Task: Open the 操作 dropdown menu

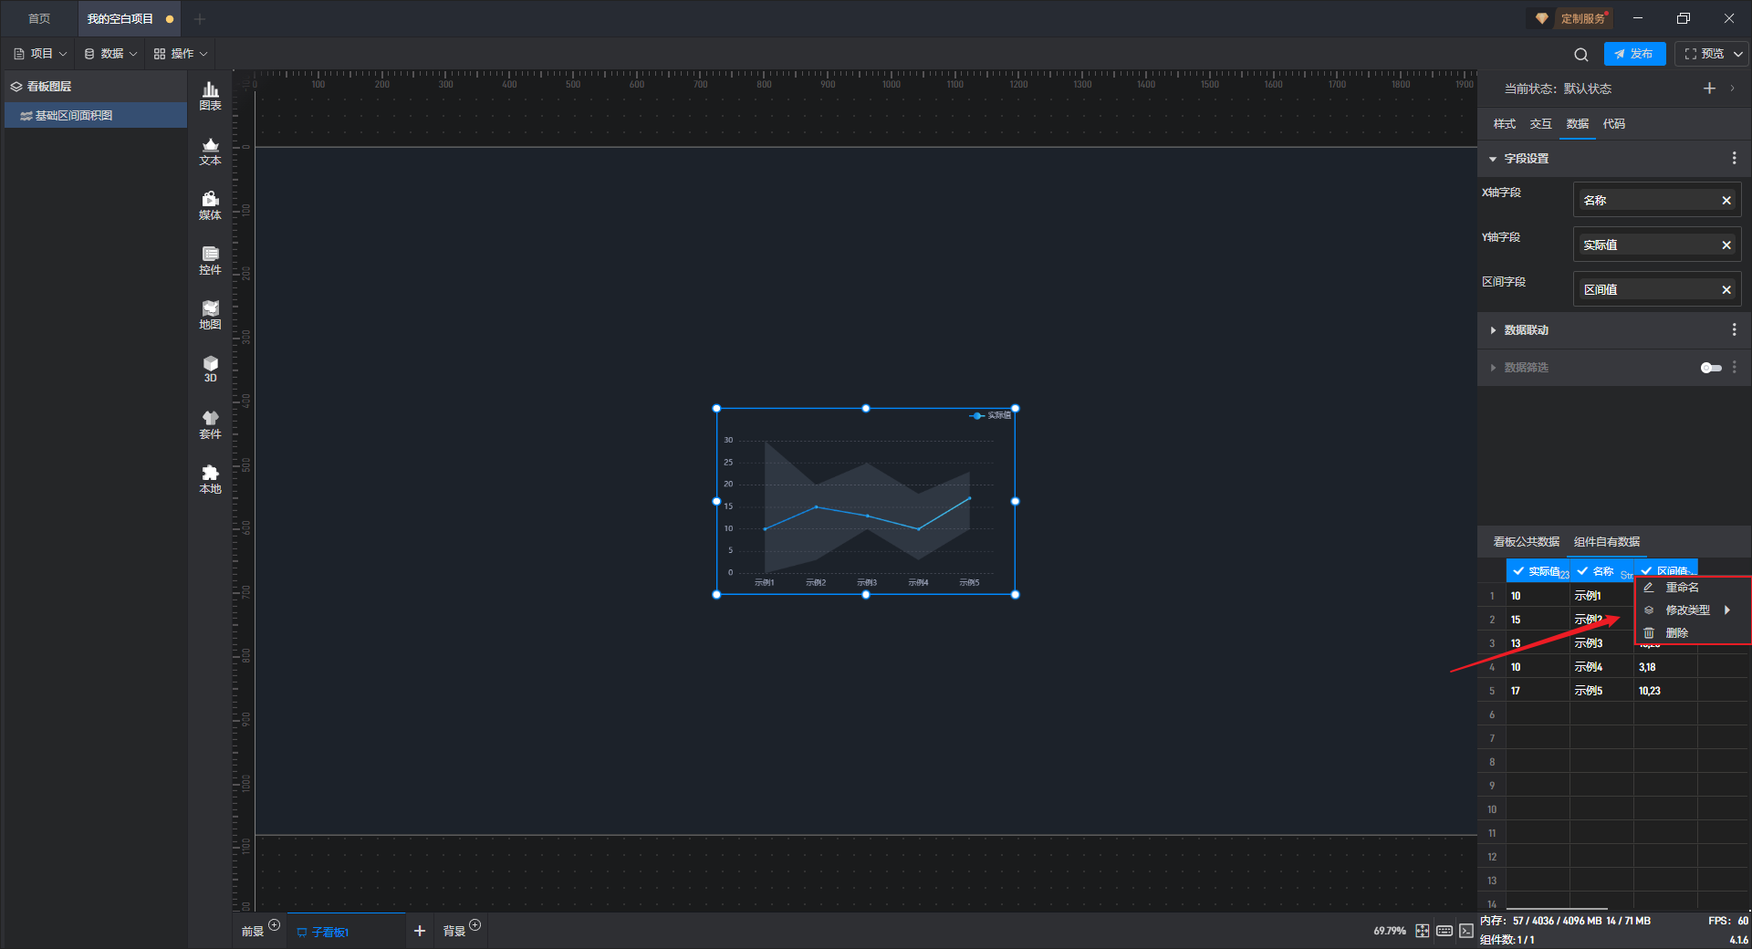Action: click(x=181, y=54)
